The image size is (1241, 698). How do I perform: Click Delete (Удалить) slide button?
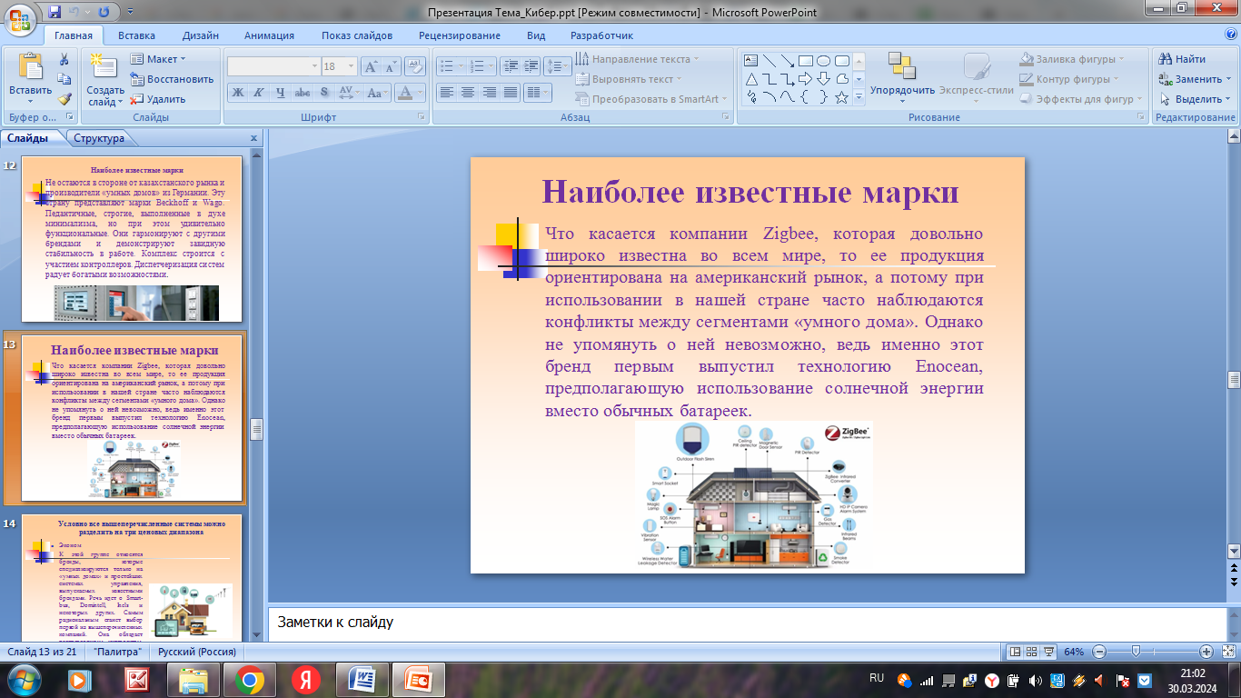159,99
